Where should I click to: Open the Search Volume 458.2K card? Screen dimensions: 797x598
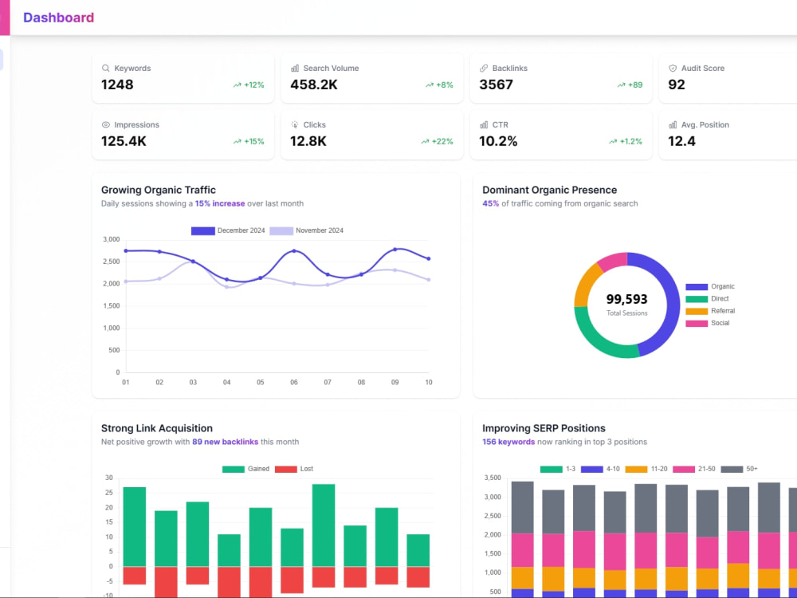pyautogui.click(x=372, y=78)
